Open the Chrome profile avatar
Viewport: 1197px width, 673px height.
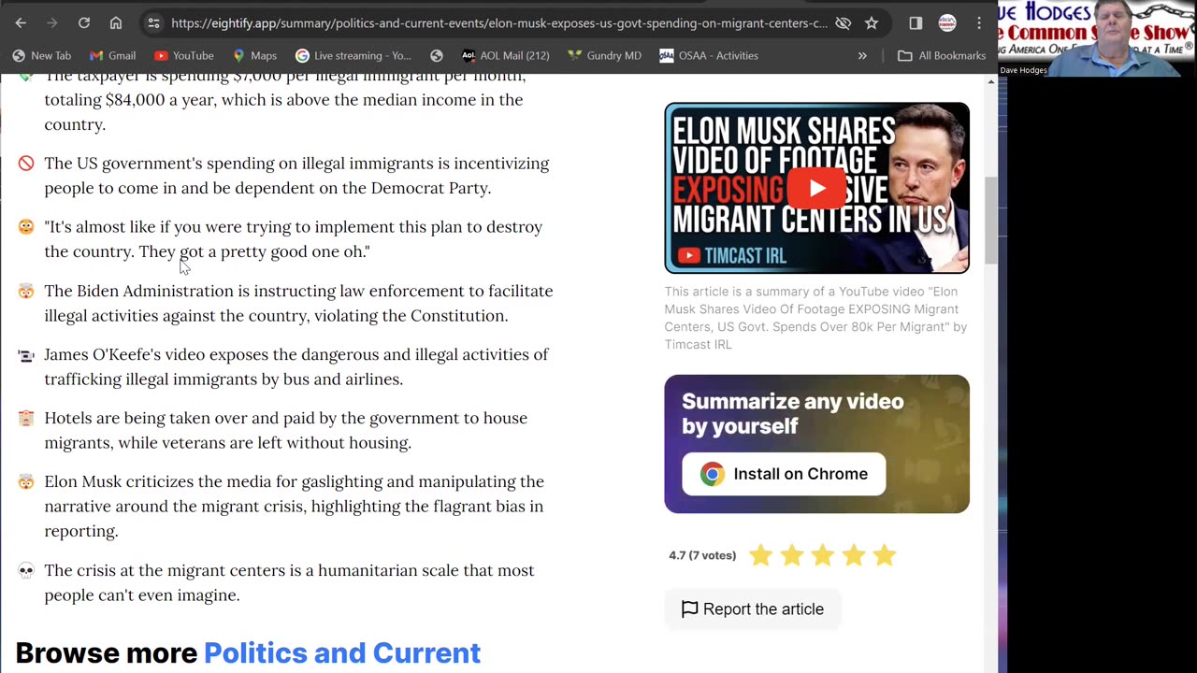click(947, 22)
